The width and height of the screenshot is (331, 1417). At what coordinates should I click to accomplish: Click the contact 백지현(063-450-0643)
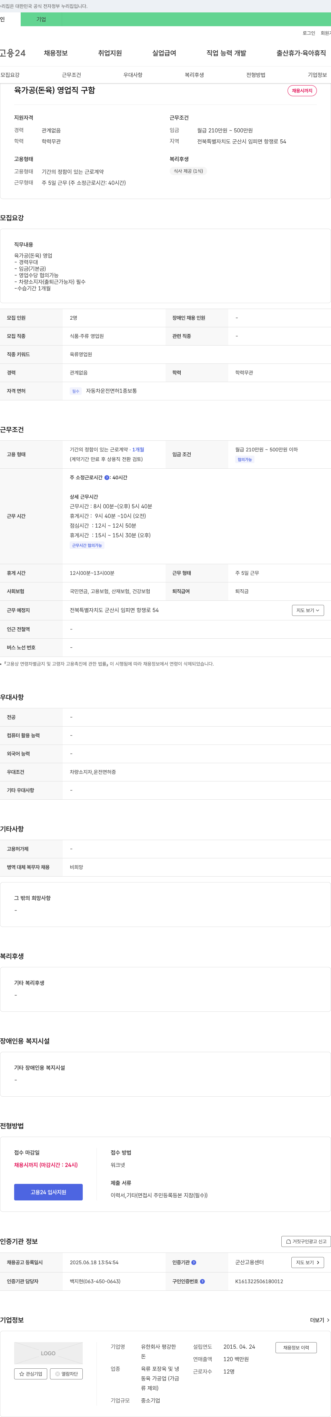95,1281
